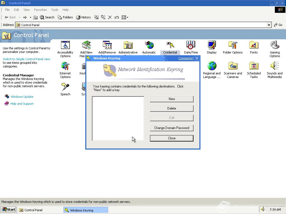Open Administrative Tools folder icon
This screenshot has width=286, height=214.
point(128,45)
